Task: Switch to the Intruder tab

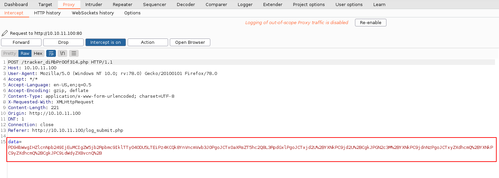Action: pyautogui.click(x=93, y=4)
